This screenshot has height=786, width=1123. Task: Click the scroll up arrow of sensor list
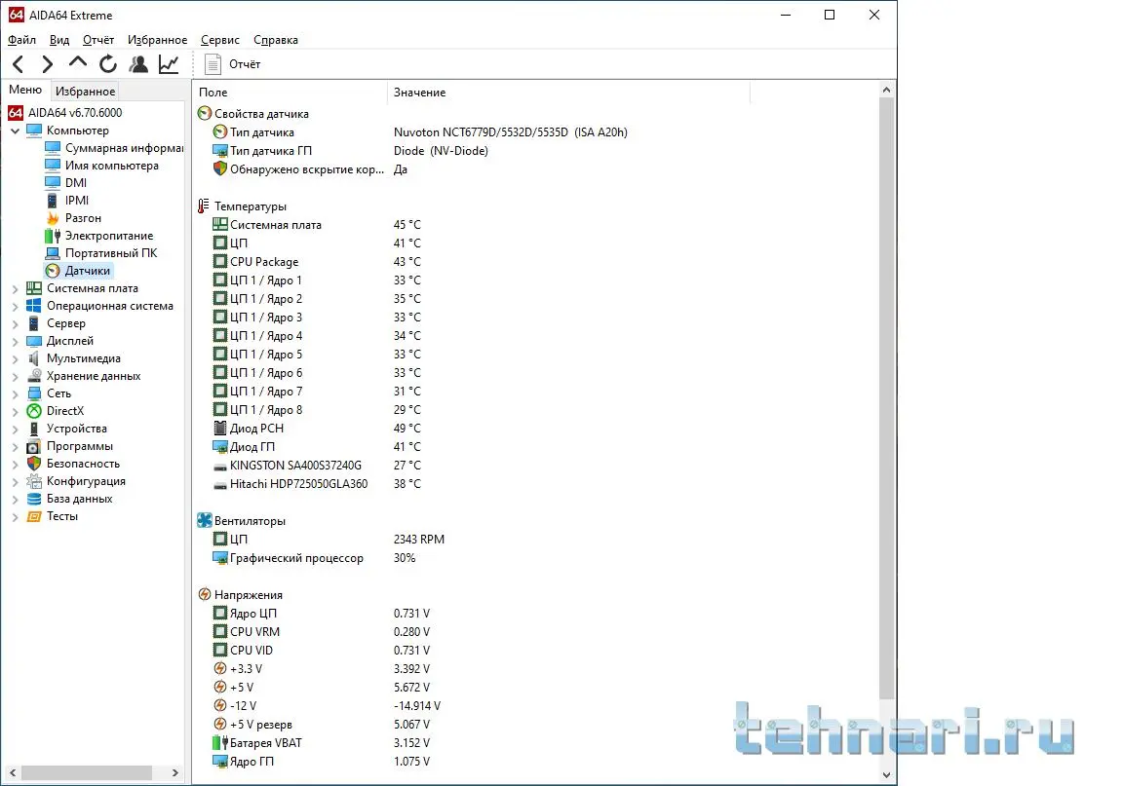[x=886, y=90]
